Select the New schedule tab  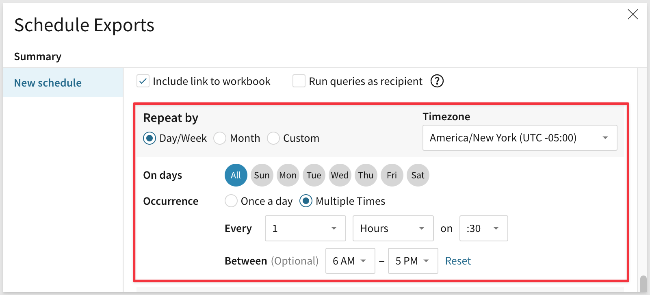coord(48,83)
